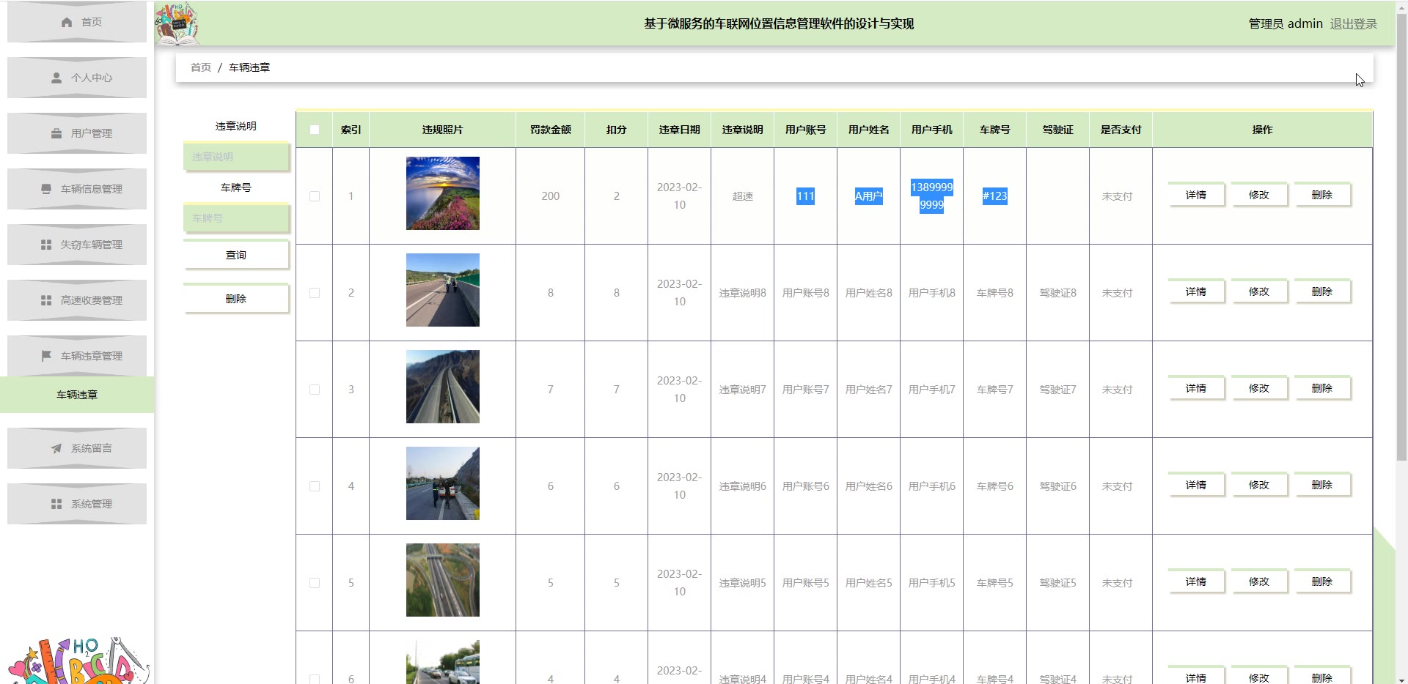Click the briefcase icon for 用户管理
Screen dimensions: 1408x684
tap(56, 133)
